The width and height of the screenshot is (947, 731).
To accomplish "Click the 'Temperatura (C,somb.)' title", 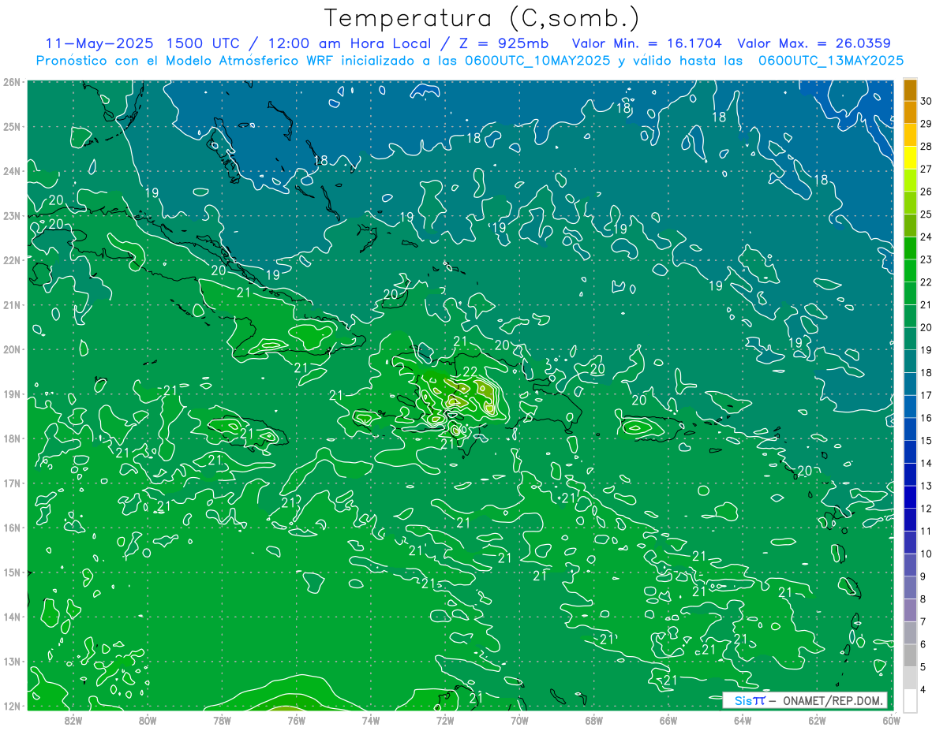I will point(482,19).
